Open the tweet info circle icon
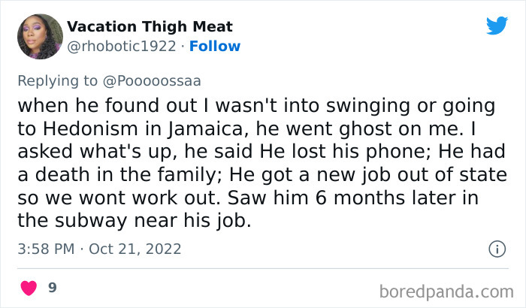 coord(496,248)
